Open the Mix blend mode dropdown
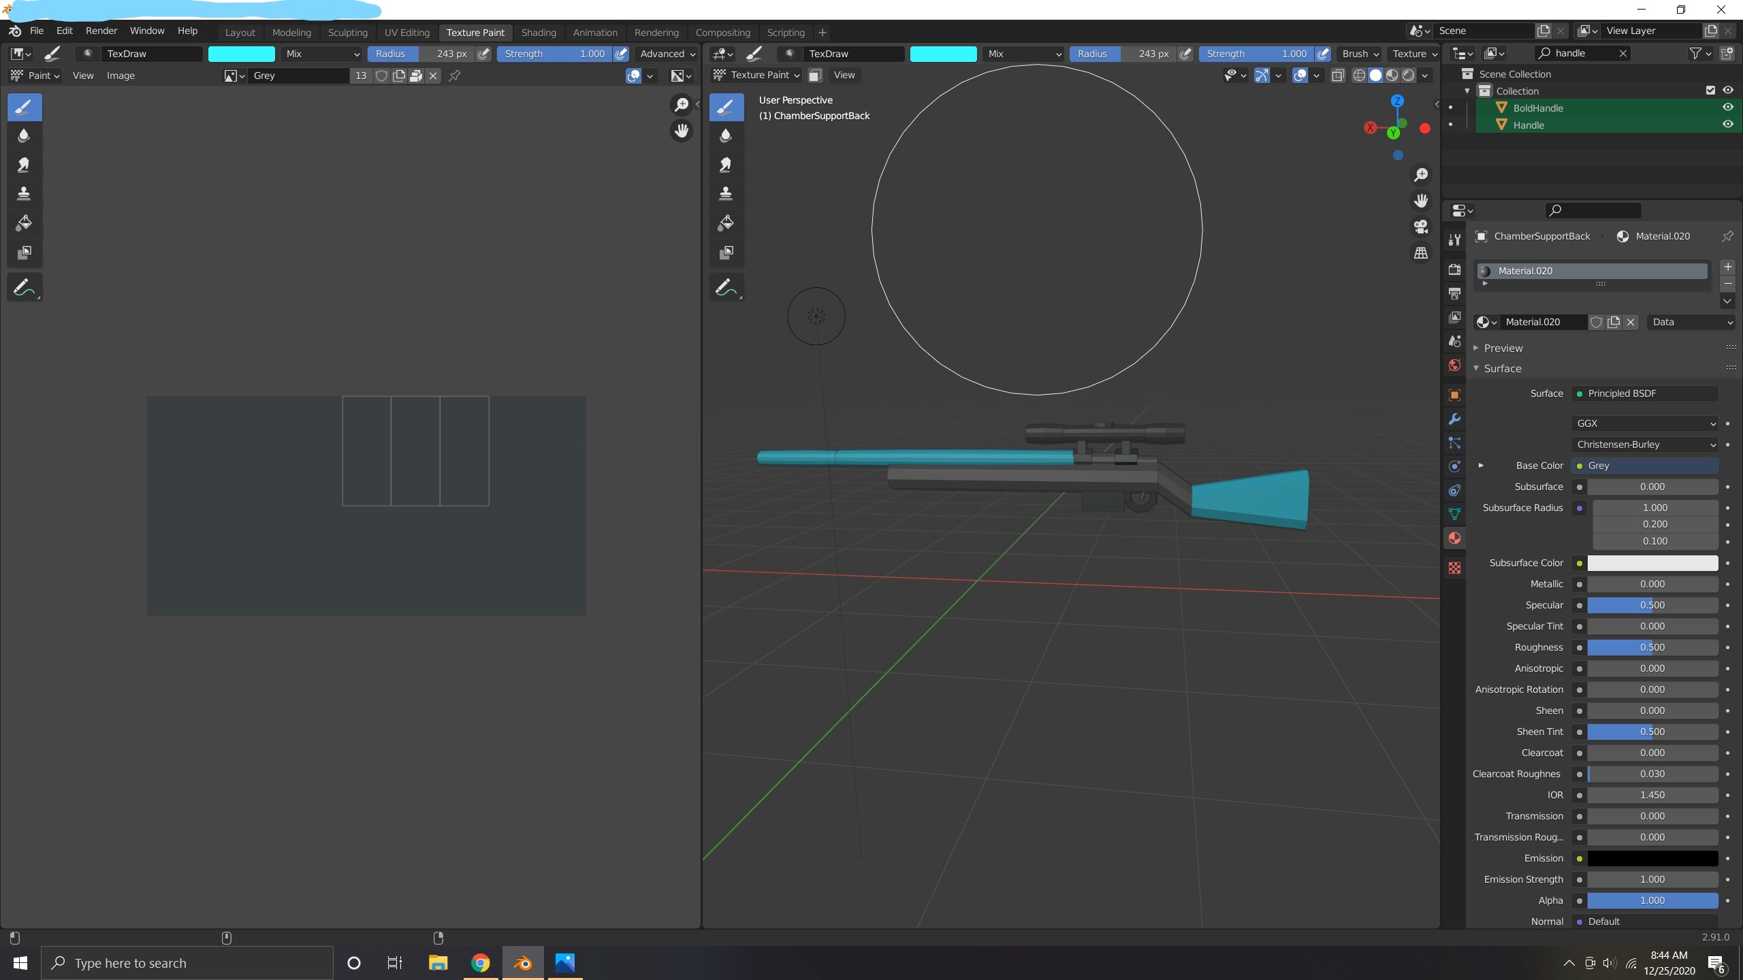Viewport: 1743px width, 980px height. click(322, 54)
